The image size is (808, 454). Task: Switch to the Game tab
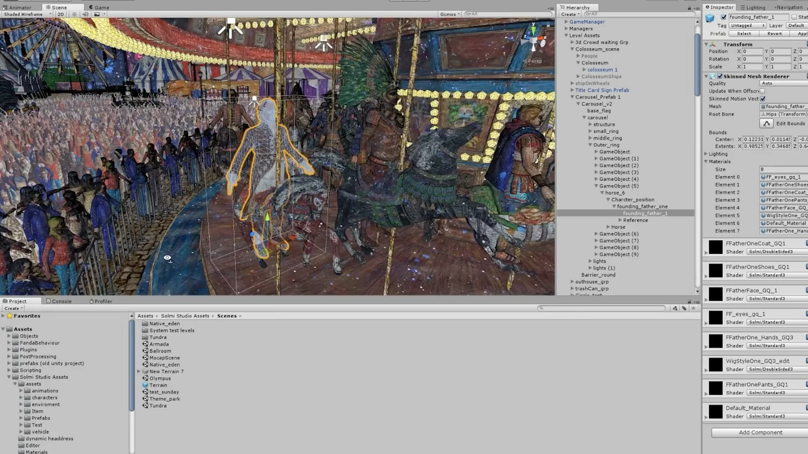point(99,7)
